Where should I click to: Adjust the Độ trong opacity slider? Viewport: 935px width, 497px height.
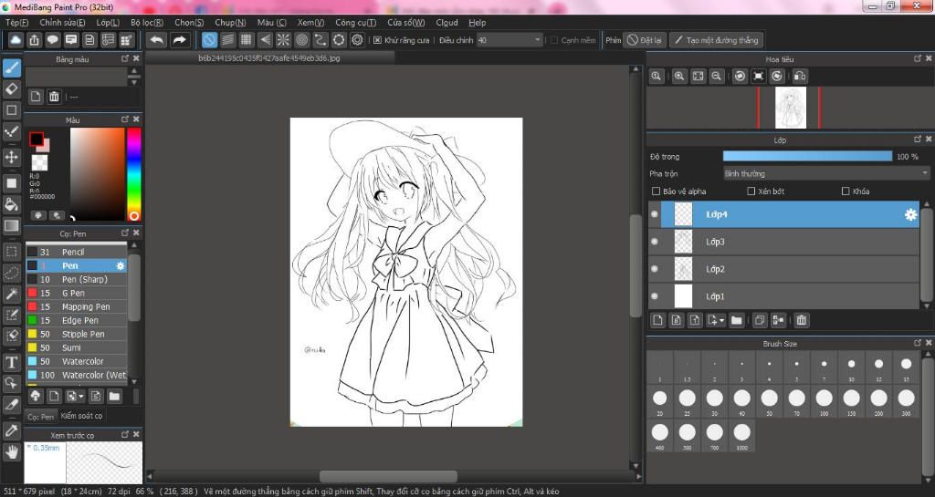pyautogui.click(x=807, y=157)
